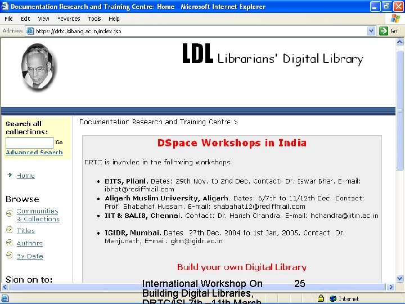Viewport: 405px width, 304px height.
Task: Browse By Date link
Action: point(30,256)
